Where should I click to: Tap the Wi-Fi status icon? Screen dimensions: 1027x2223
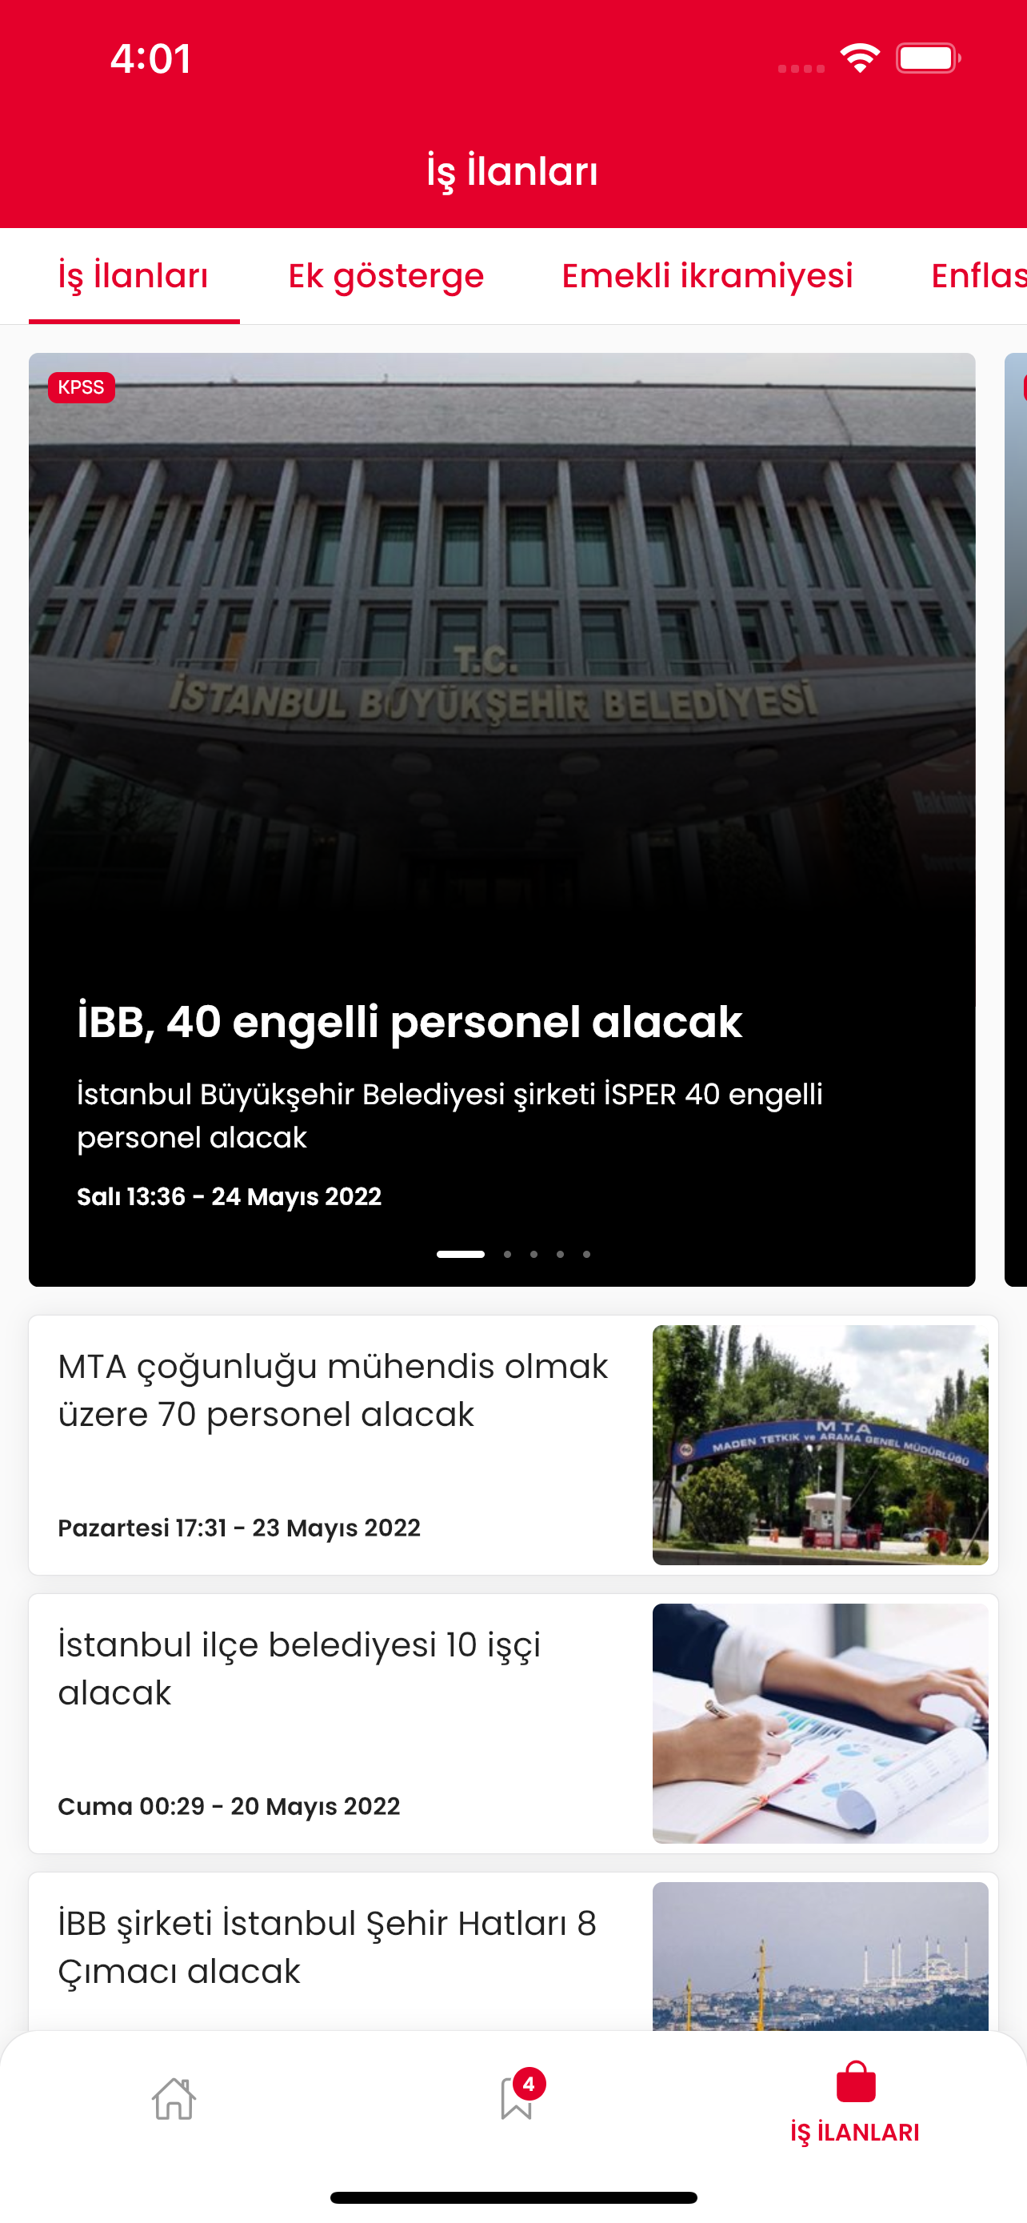[x=860, y=58]
